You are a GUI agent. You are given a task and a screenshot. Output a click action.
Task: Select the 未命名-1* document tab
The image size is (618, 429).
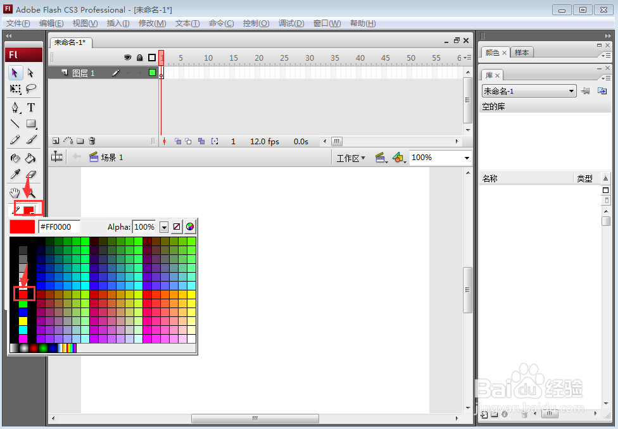[70, 42]
